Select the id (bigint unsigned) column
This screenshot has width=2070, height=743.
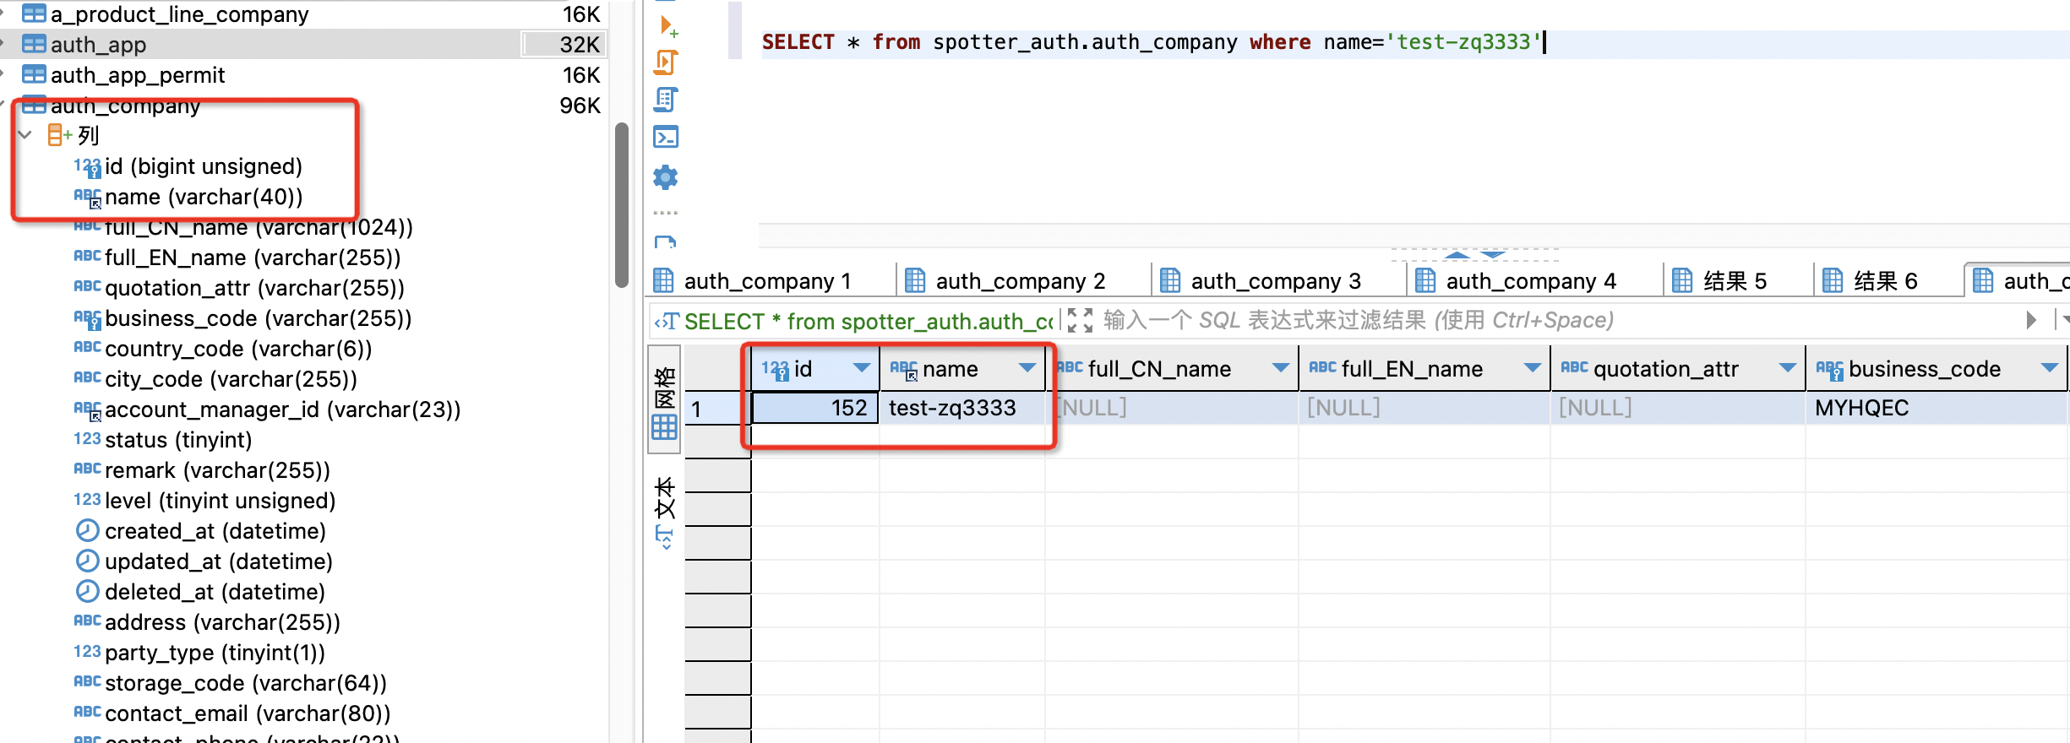tap(203, 166)
